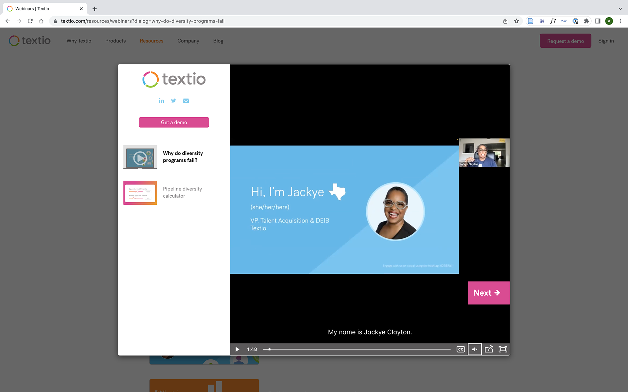Close the Webinars | Textio tab

pyautogui.click(x=81, y=9)
